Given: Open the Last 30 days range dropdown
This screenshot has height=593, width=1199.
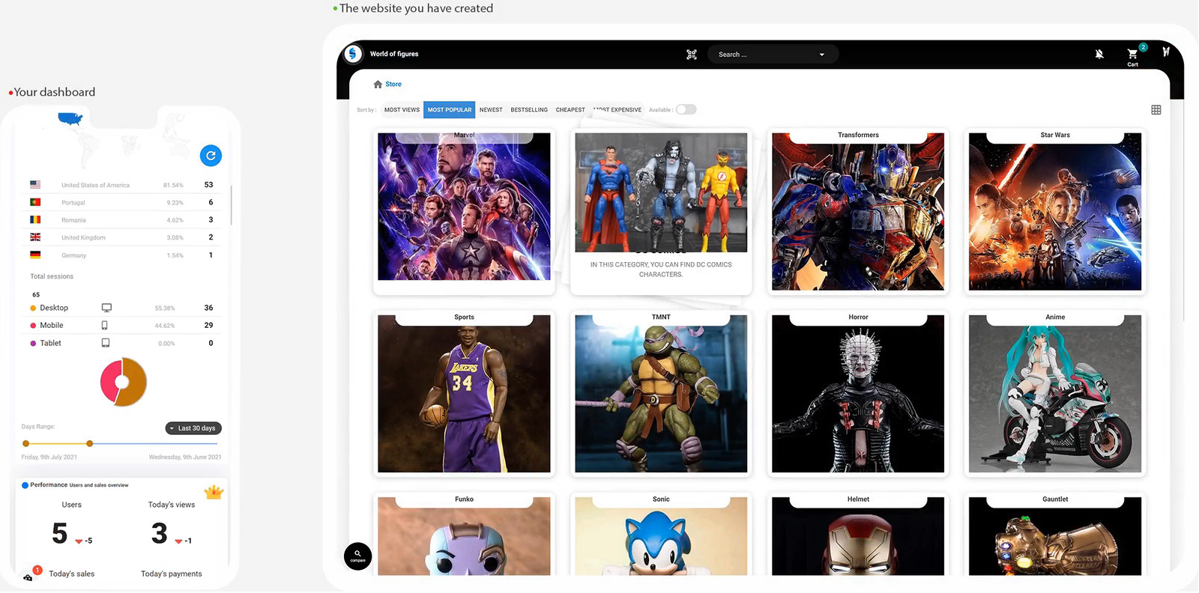Looking at the screenshot, I should pyautogui.click(x=193, y=428).
